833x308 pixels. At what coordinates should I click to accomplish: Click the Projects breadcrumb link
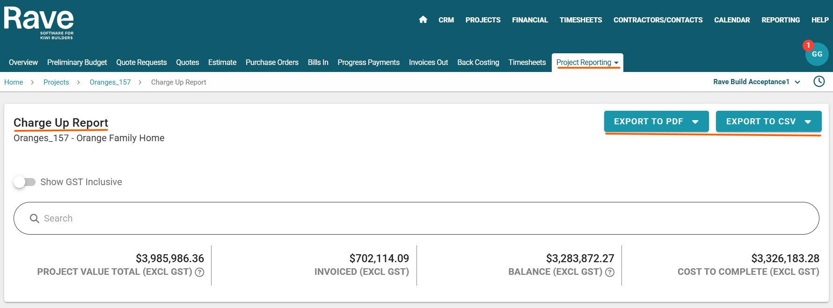point(56,82)
